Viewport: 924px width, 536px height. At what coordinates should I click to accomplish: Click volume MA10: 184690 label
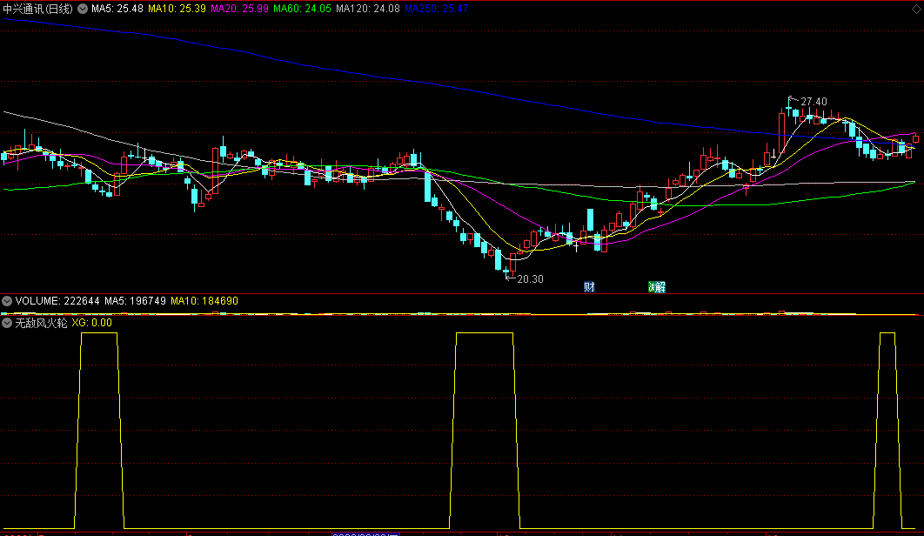pyautogui.click(x=204, y=301)
